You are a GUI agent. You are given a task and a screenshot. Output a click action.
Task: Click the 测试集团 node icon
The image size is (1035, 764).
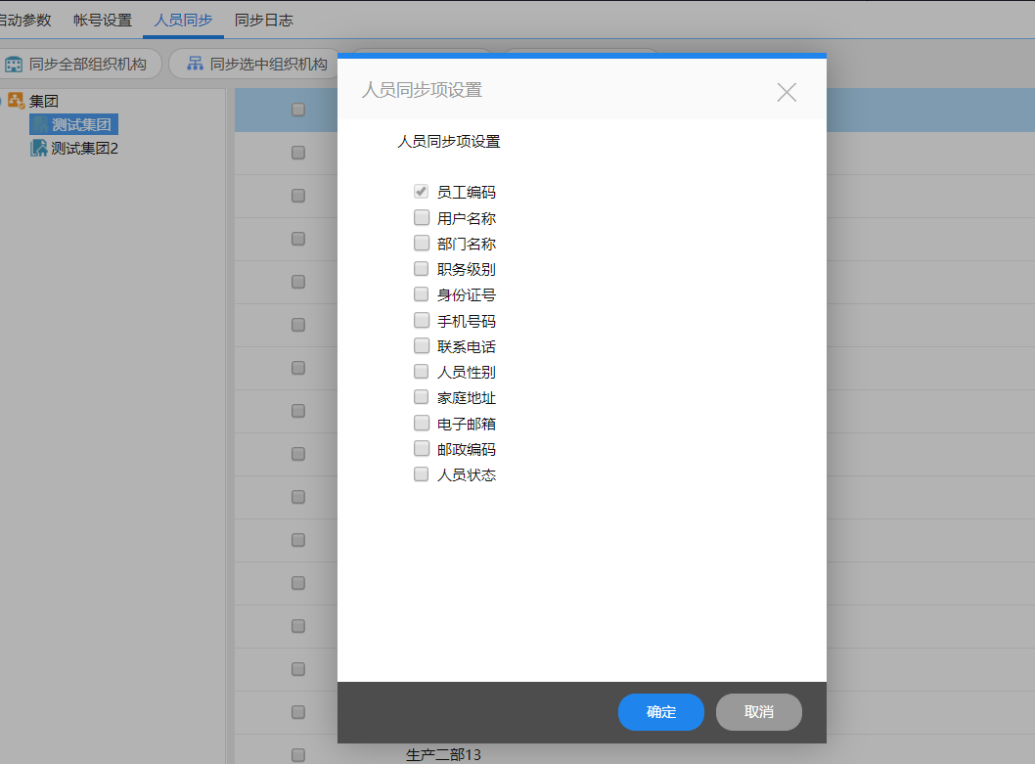coord(39,125)
